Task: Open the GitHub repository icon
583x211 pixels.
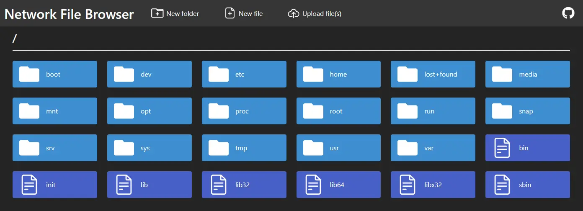Action: click(x=568, y=13)
